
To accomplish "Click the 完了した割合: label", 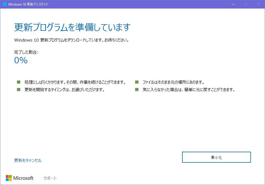I will pyautogui.click(x=26, y=52).
